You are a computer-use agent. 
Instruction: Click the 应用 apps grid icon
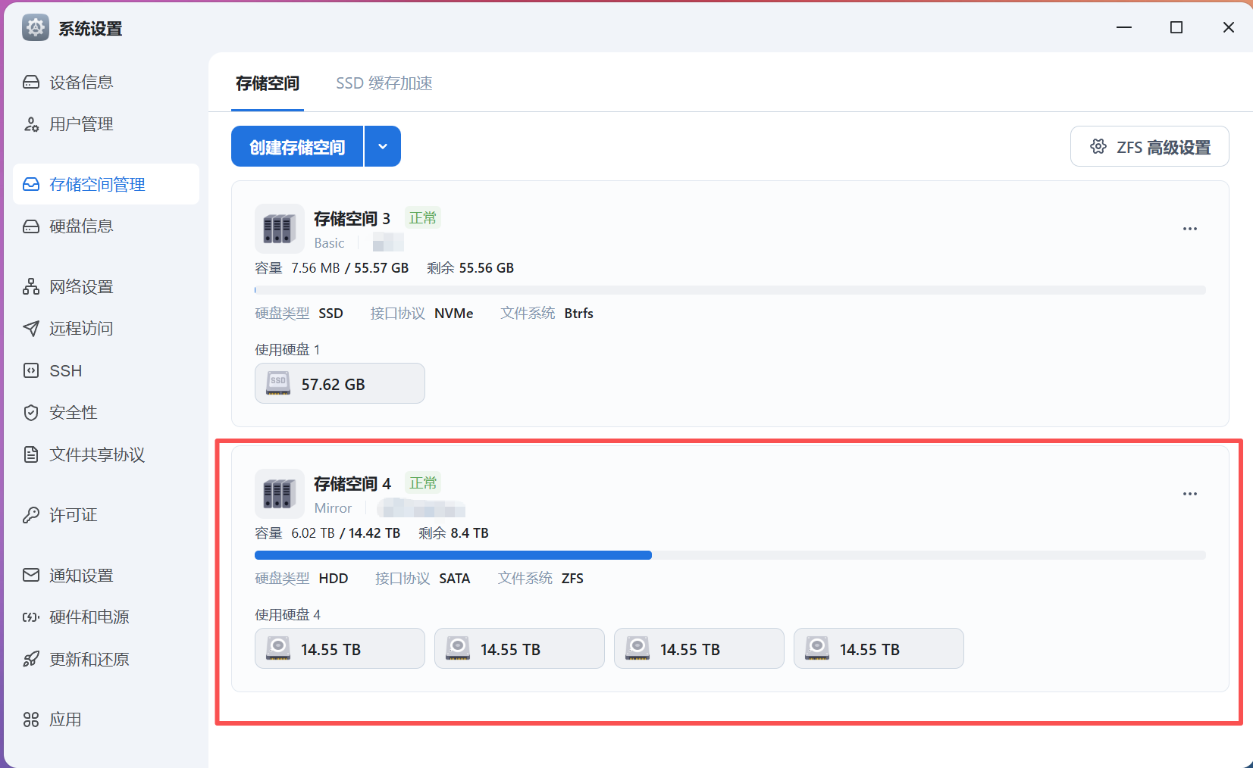pyautogui.click(x=31, y=720)
